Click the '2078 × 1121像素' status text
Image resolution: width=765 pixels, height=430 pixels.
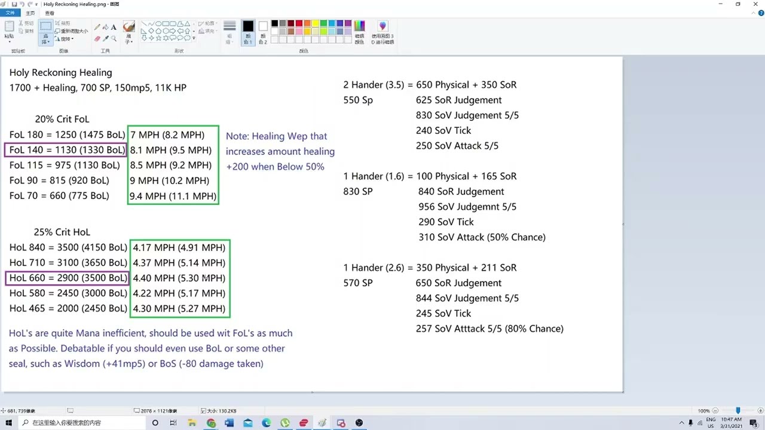tap(158, 411)
